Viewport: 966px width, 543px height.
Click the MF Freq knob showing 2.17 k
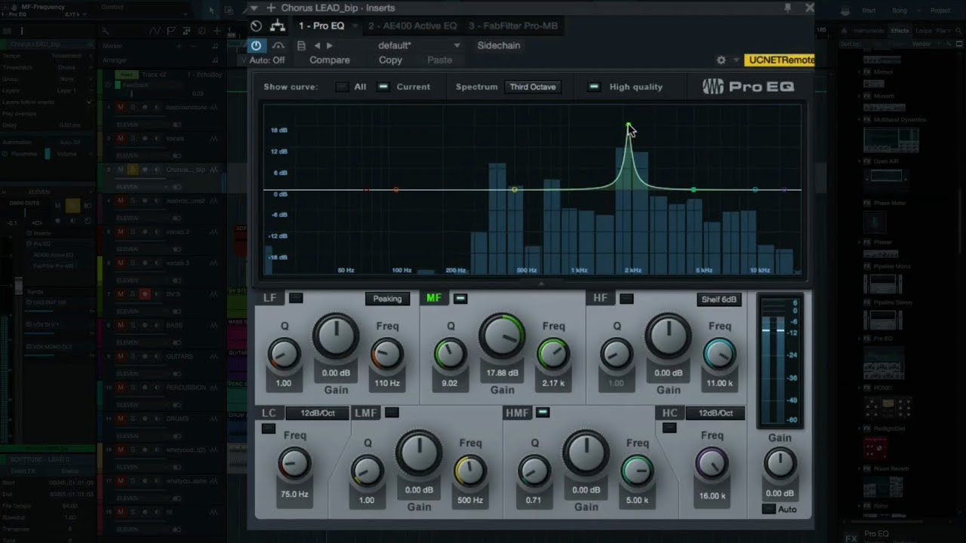pos(553,354)
